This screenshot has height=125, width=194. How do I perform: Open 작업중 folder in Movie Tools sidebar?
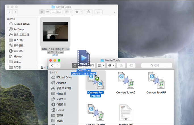point(57,121)
